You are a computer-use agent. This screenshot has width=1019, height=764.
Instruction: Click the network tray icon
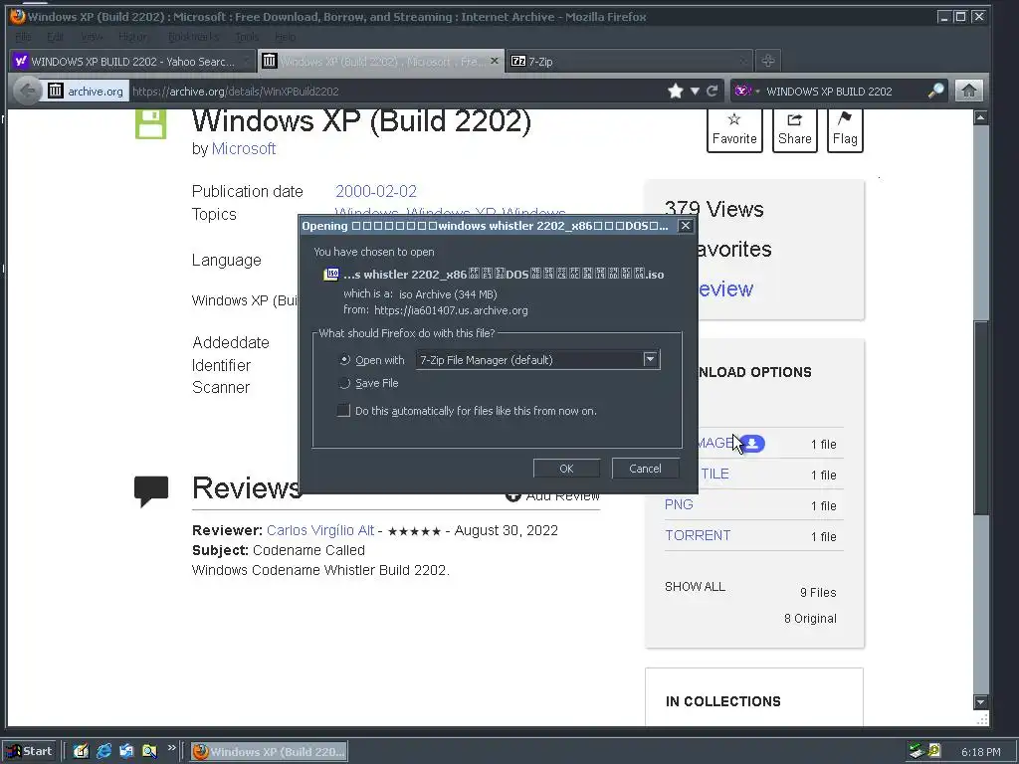coord(917,752)
